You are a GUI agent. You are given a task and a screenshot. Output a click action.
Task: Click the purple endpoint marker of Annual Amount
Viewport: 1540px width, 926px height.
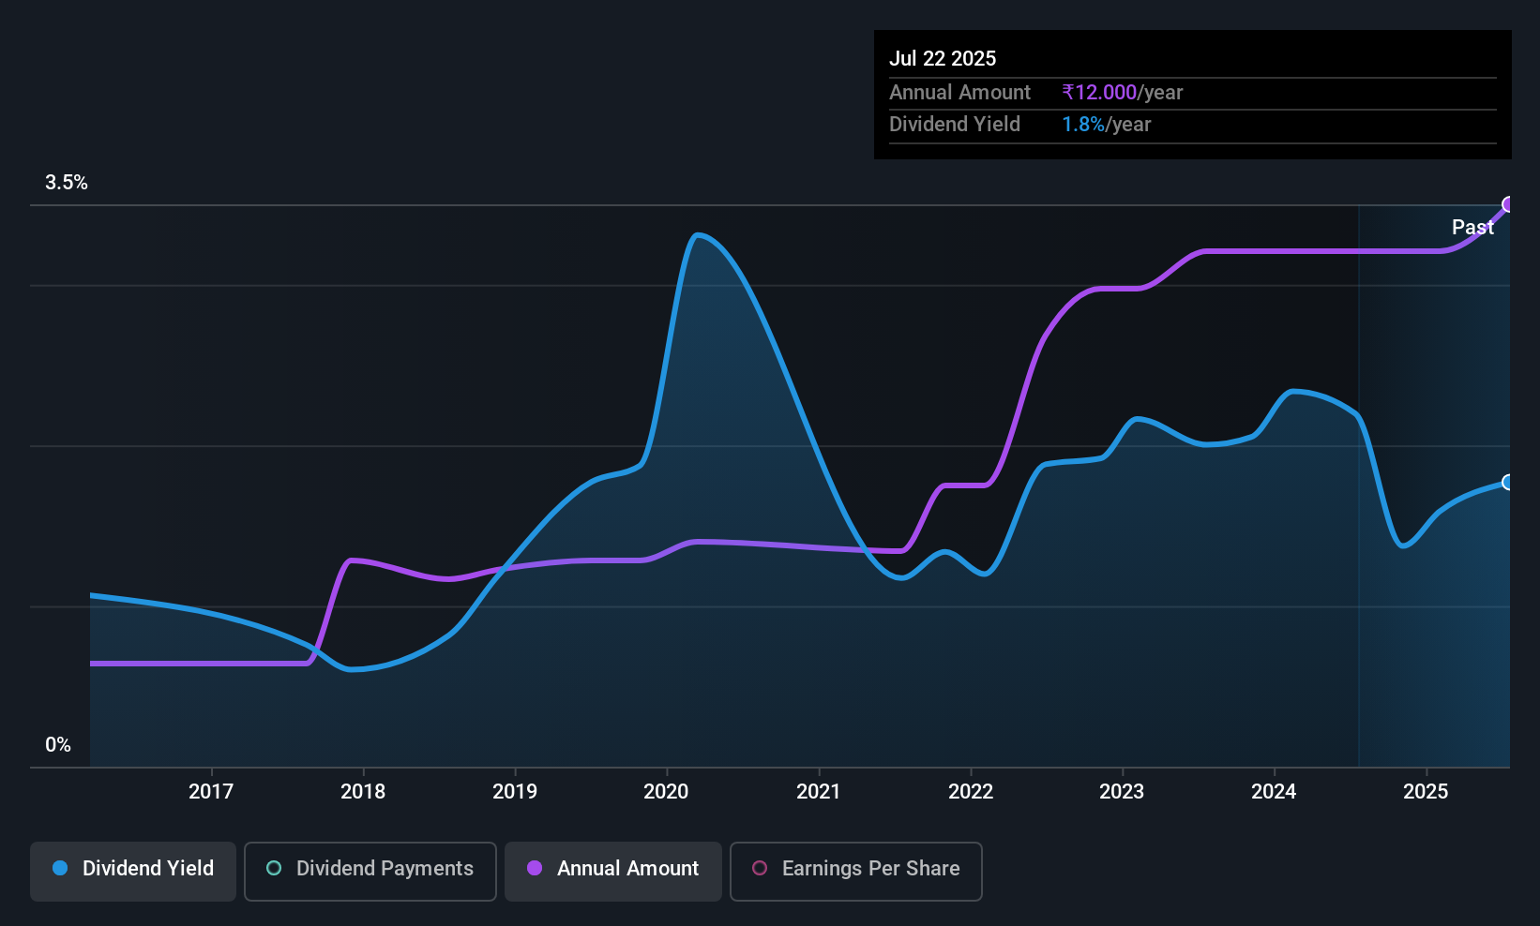click(1508, 204)
